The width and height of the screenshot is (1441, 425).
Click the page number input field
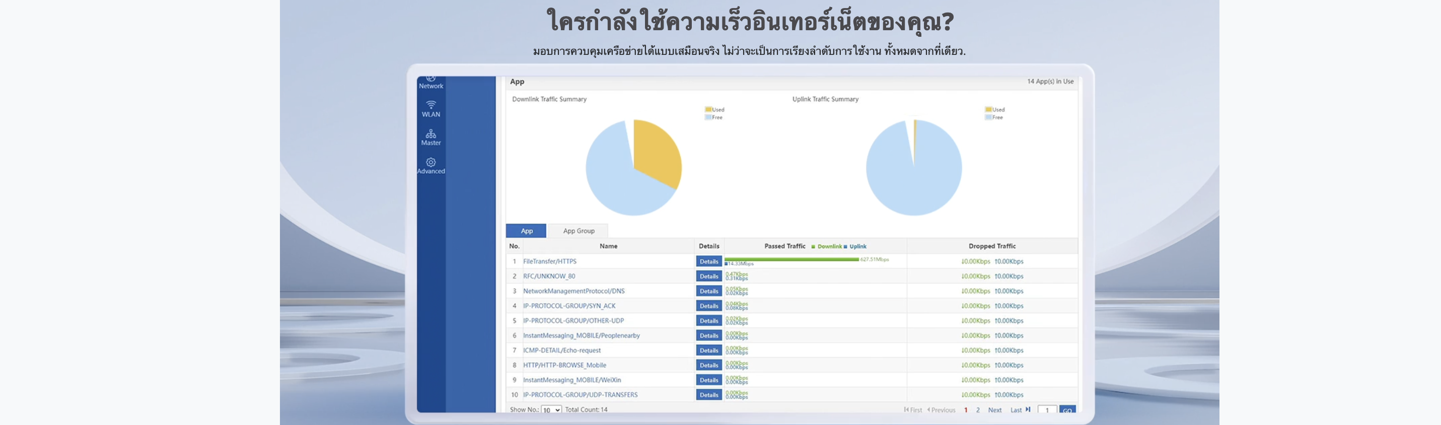[x=1047, y=410]
